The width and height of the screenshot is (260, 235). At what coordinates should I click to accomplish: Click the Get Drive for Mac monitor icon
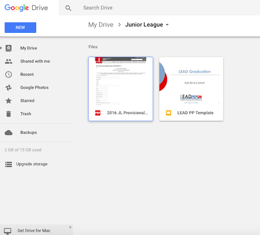click(x=8, y=231)
